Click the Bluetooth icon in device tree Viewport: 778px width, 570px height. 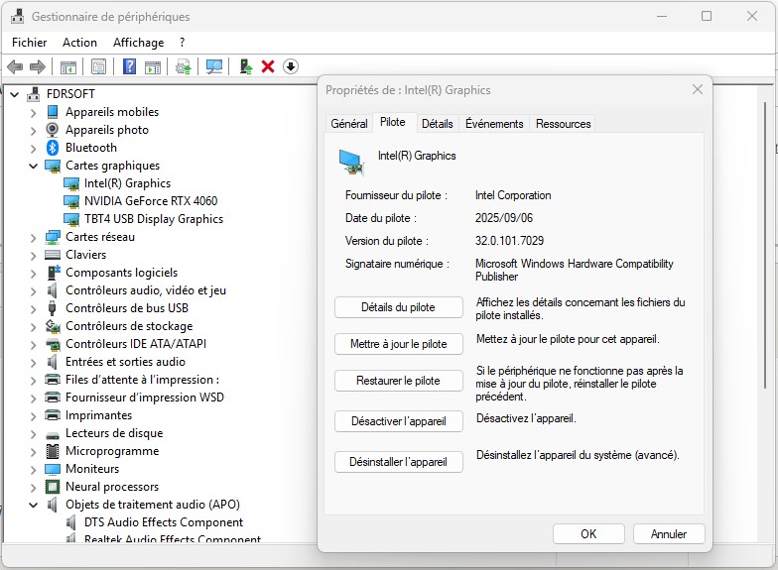(x=53, y=148)
